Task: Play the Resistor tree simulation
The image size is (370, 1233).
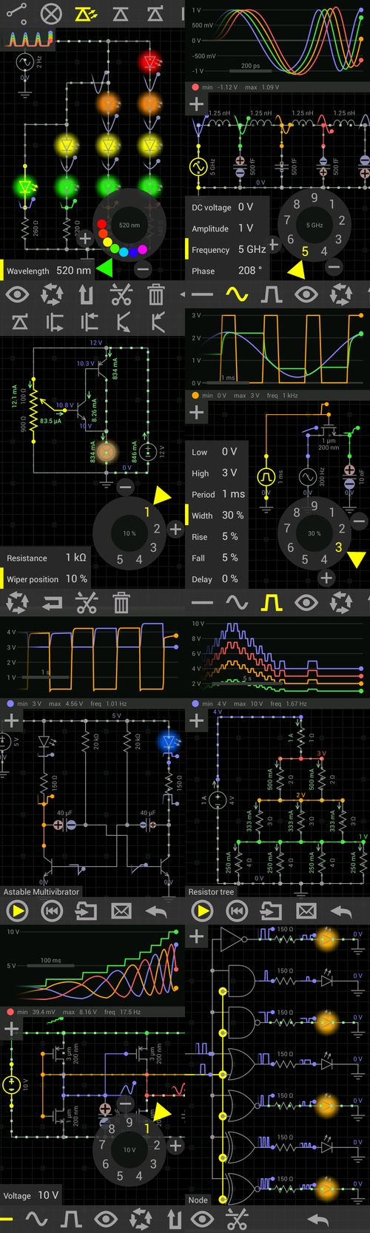Action: (202, 911)
